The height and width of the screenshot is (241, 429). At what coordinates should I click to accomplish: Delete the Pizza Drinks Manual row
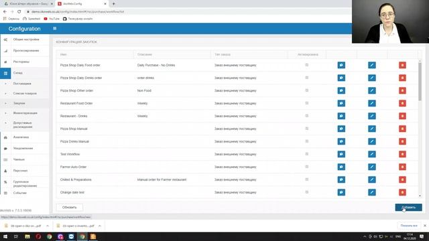(402, 141)
